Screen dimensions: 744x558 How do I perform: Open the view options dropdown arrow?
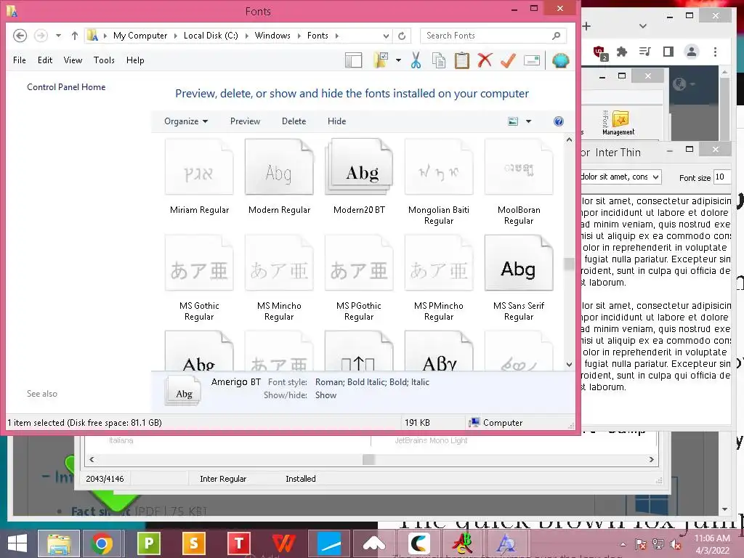tap(529, 121)
